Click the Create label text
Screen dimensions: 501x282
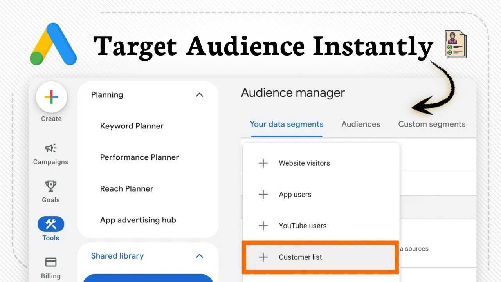(x=51, y=119)
